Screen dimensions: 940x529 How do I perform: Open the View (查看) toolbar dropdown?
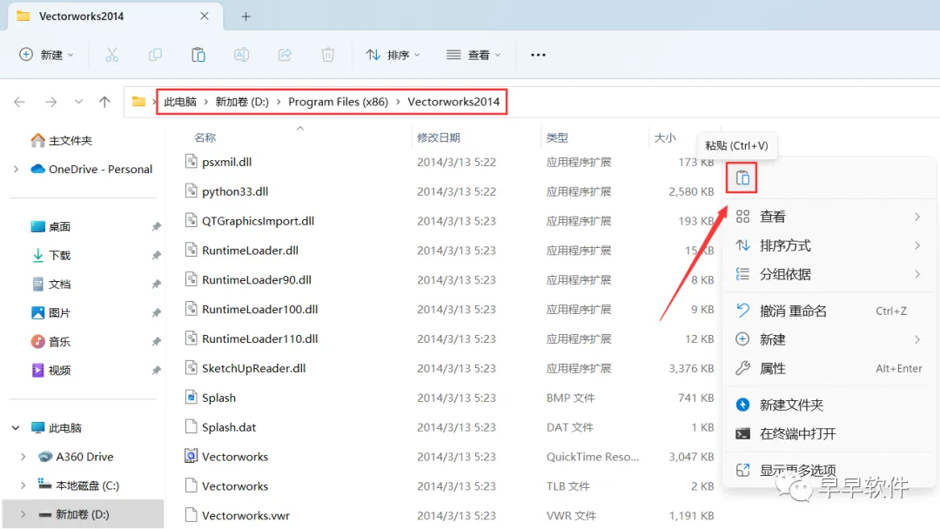click(473, 55)
